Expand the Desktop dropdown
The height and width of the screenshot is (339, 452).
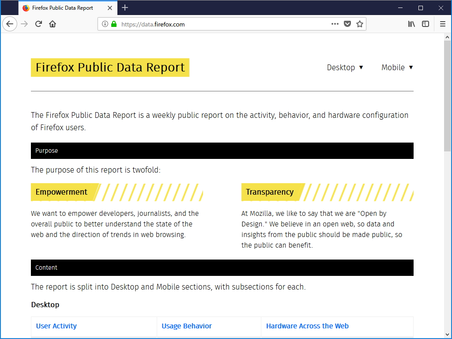345,67
